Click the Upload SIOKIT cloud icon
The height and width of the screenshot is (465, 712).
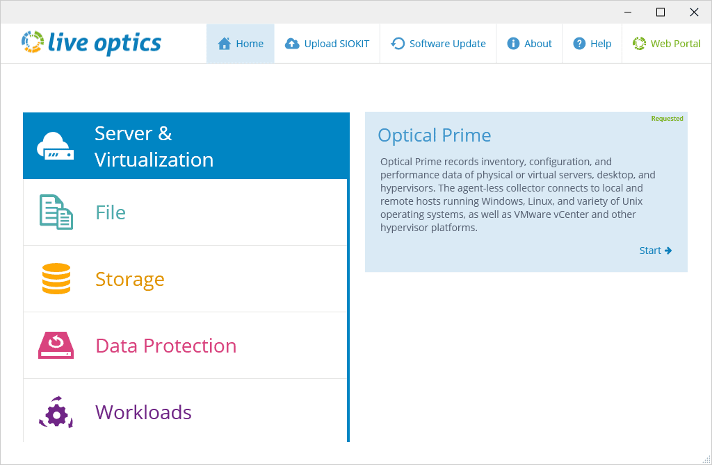click(292, 44)
